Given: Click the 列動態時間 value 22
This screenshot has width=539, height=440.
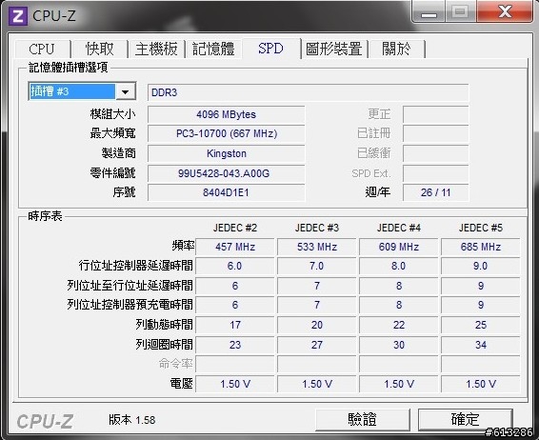Looking at the screenshot, I should coord(399,325).
